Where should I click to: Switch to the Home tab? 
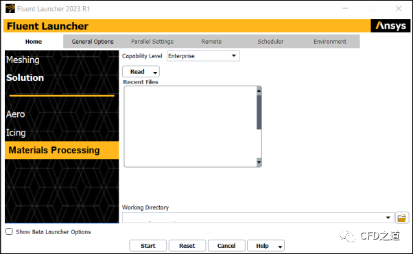34,42
